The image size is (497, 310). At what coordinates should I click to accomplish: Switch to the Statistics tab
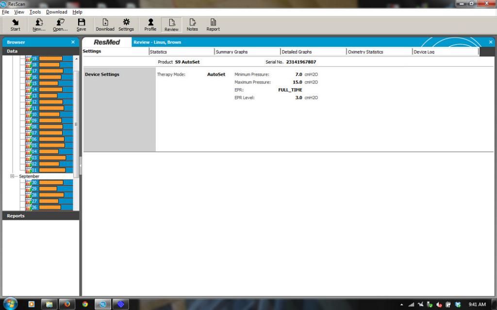(182, 51)
